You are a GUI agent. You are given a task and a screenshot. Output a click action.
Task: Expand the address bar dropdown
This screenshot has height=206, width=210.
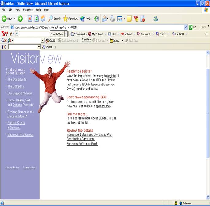(186, 27)
